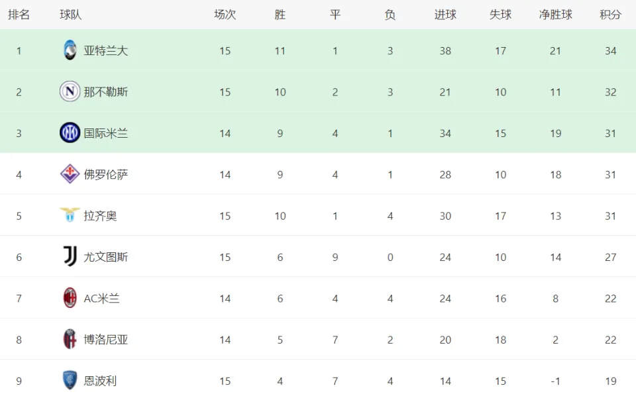The width and height of the screenshot is (636, 398).
Task: Click the Inter Milan (国际米兰) crest
Action: 70,132
